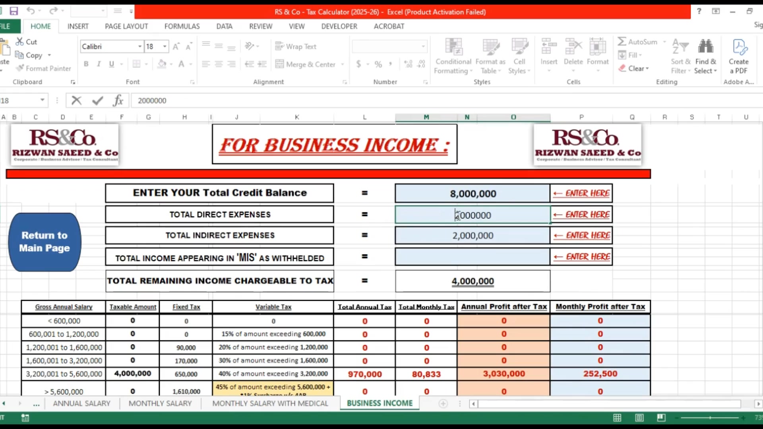Click the Increase Font Size icon
Image resolution: width=763 pixels, height=429 pixels.
click(176, 46)
